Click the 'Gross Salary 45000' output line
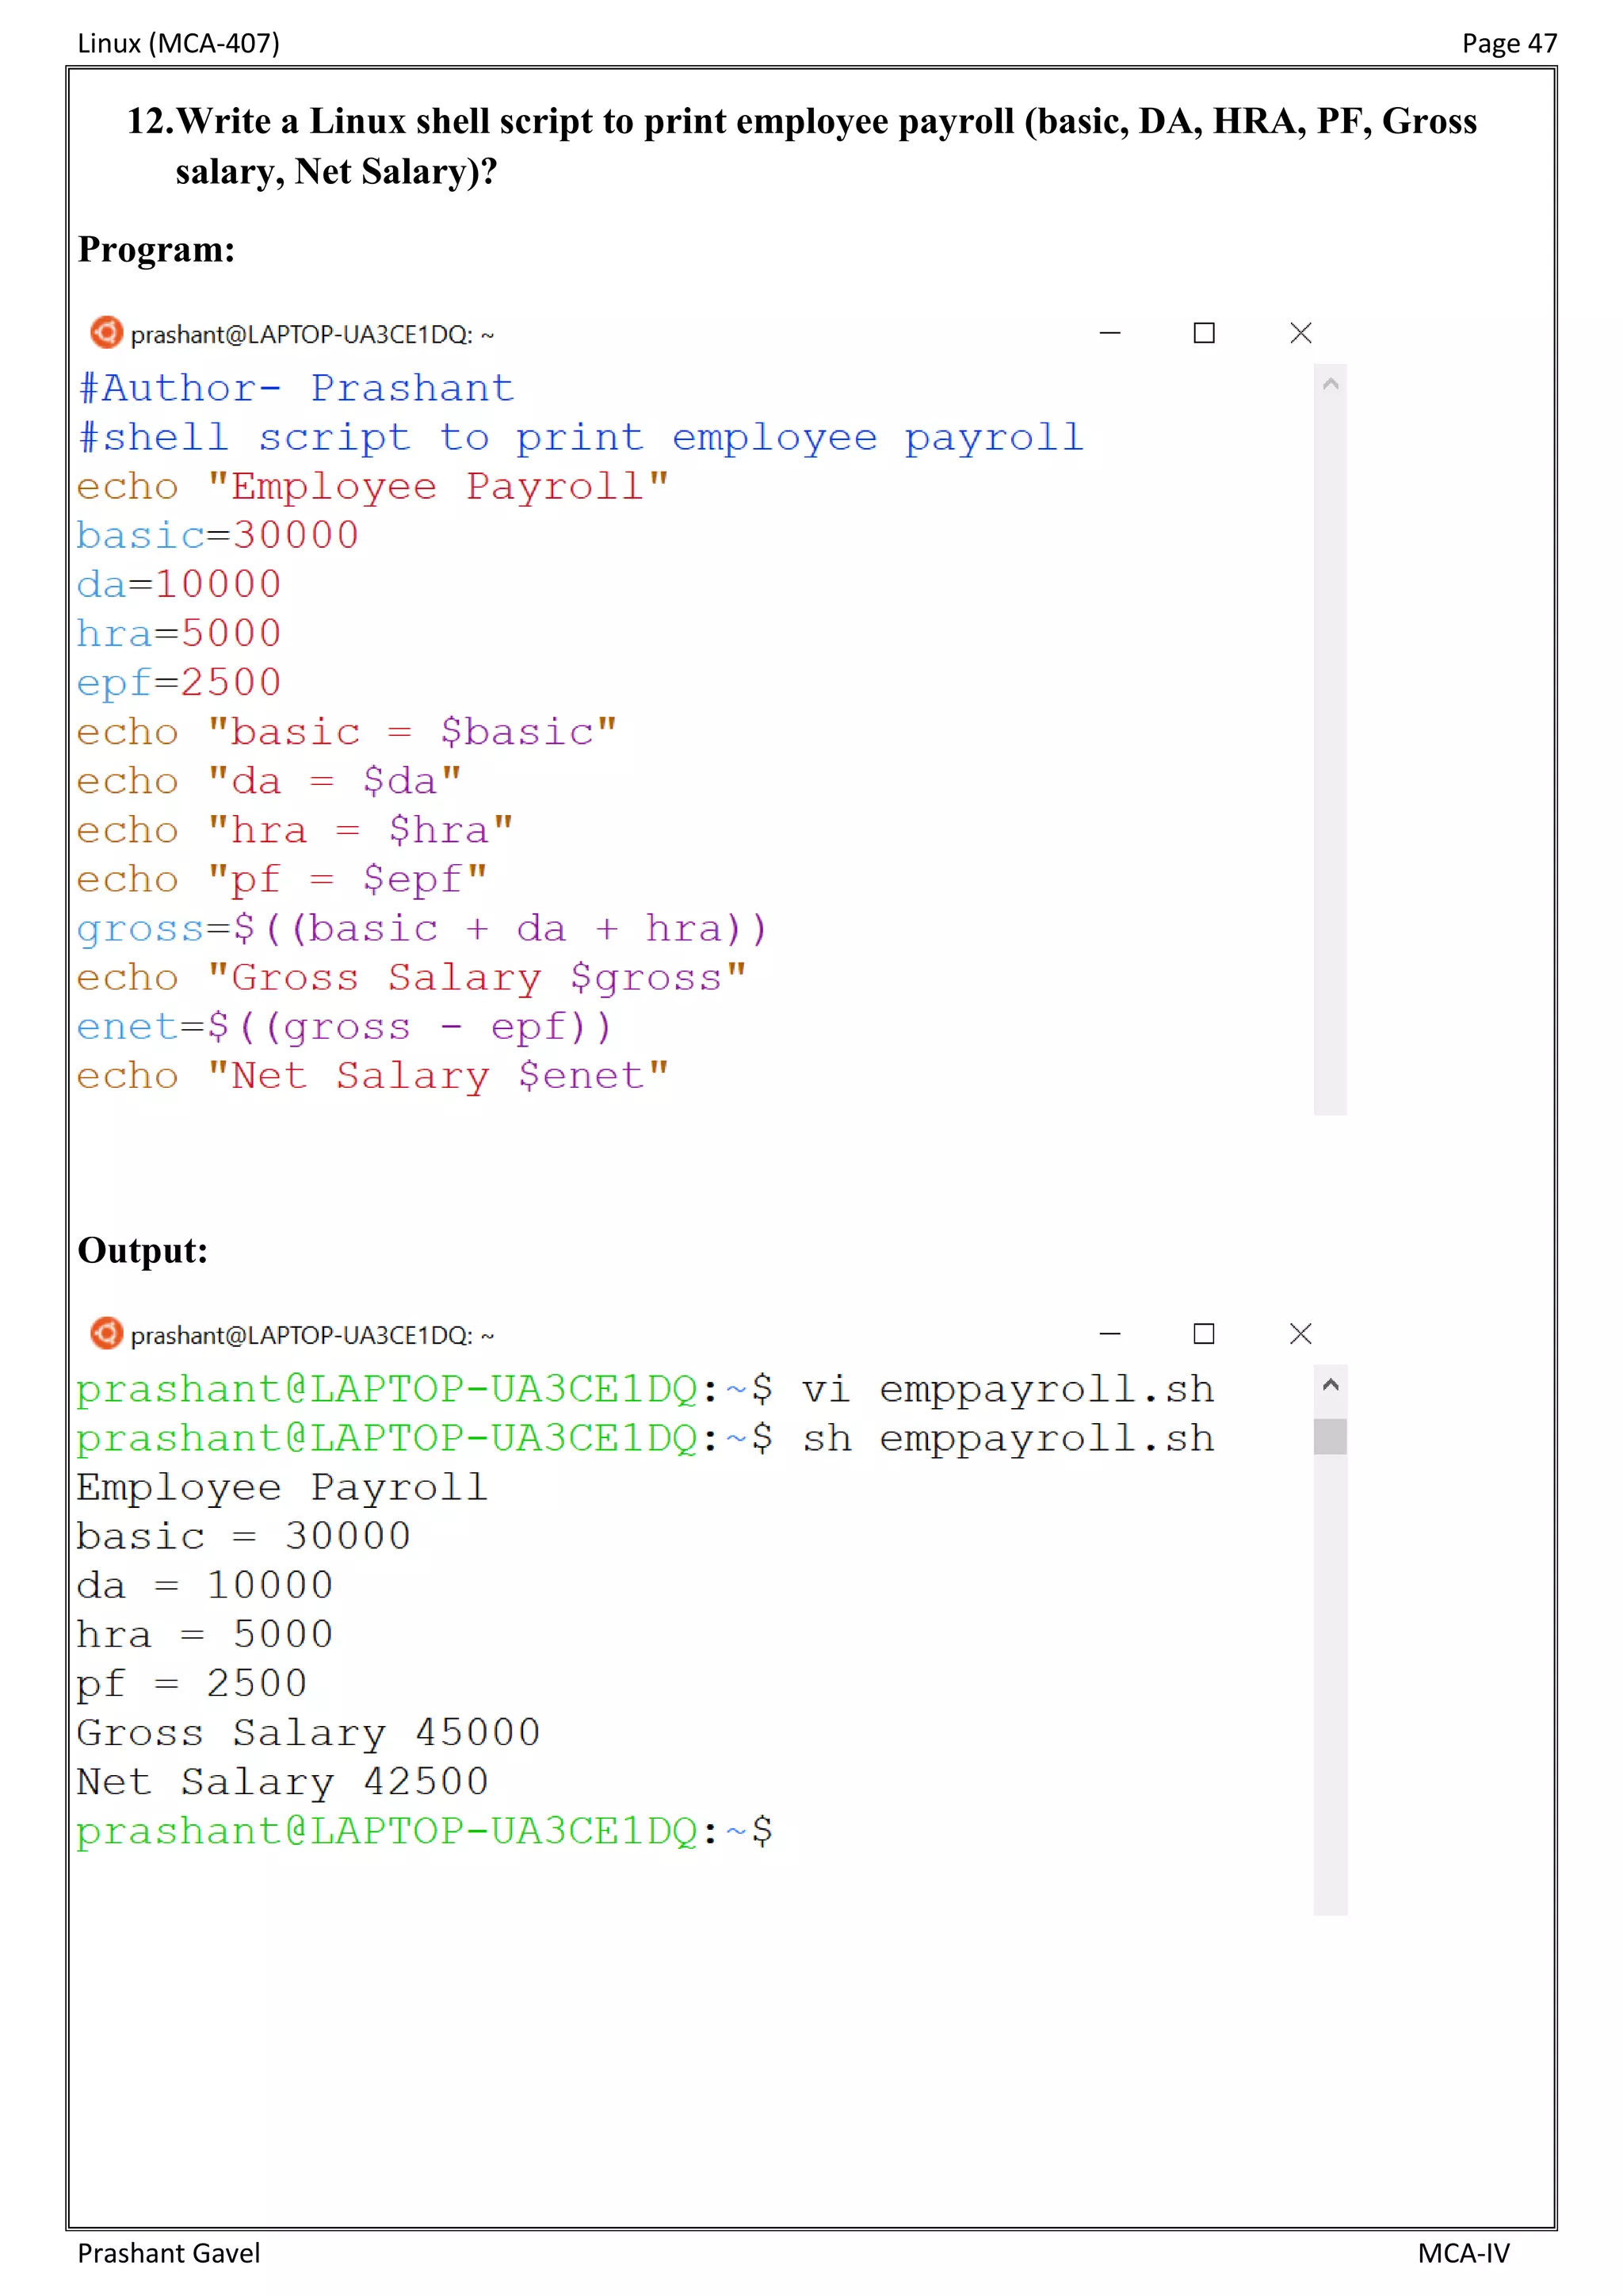 click(309, 1734)
